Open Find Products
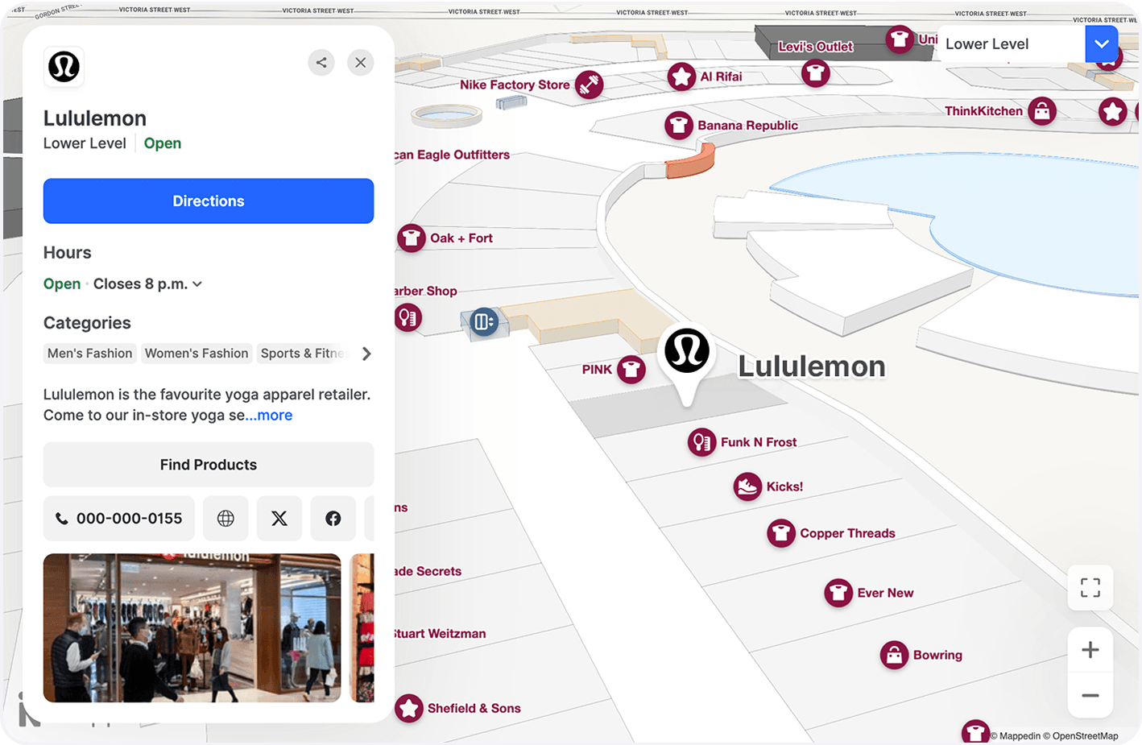Viewport: 1142px width, 745px height. [x=209, y=465]
